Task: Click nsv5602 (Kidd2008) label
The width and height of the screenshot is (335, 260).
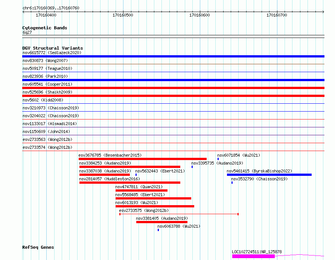Action: (x=43, y=100)
